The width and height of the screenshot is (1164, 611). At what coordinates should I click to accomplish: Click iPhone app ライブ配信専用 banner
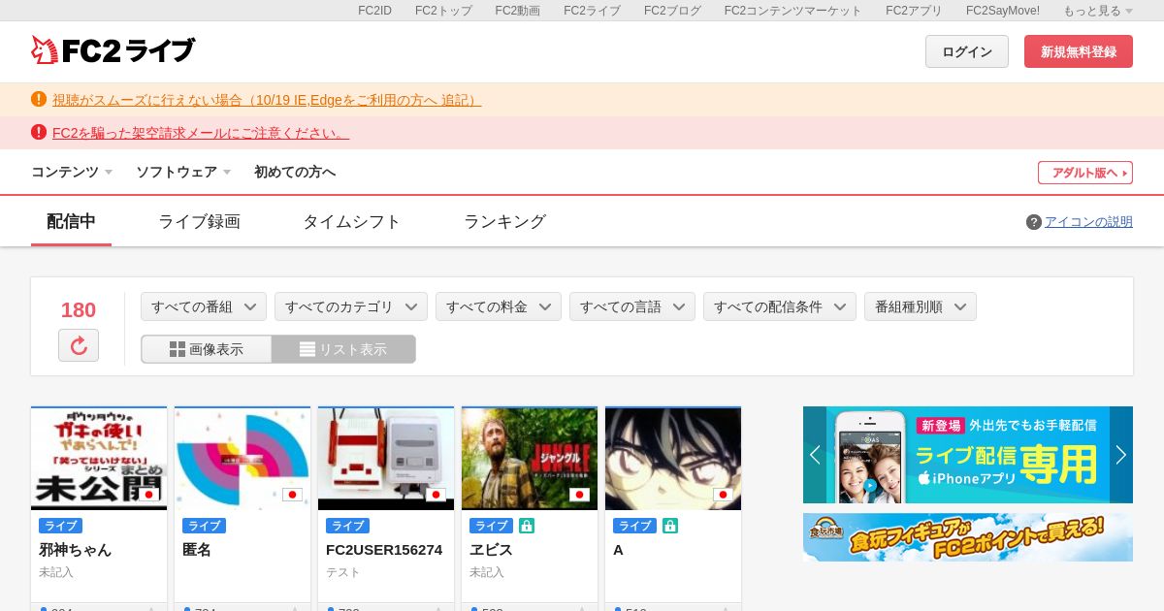pyautogui.click(x=968, y=455)
